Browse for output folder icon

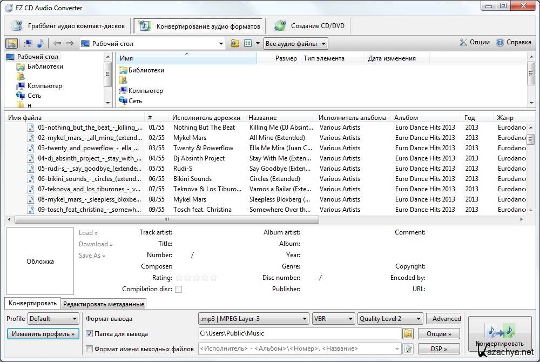[x=408, y=334]
